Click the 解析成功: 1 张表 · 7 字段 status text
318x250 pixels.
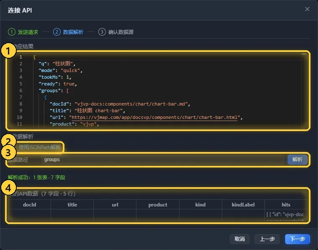pos(36,178)
